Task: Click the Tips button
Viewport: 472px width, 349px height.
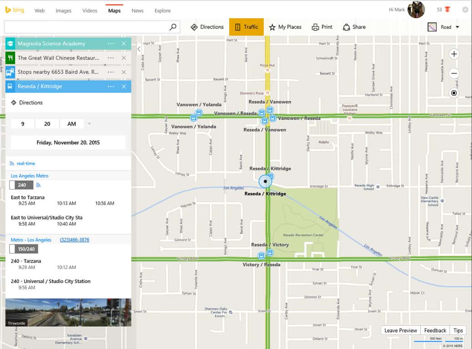Action: tap(458, 330)
